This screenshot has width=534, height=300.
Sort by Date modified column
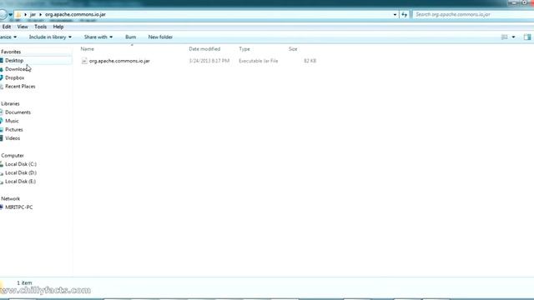[x=204, y=49]
